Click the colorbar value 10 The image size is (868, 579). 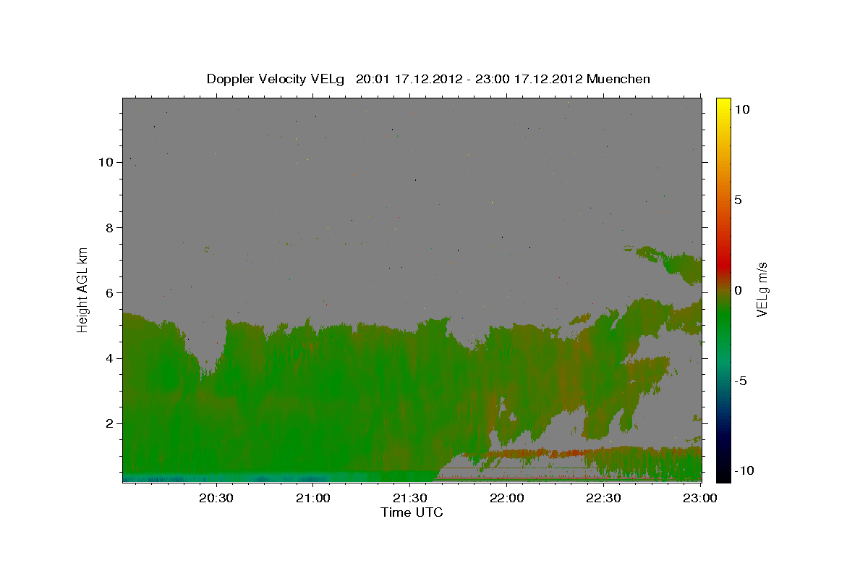point(741,109)
